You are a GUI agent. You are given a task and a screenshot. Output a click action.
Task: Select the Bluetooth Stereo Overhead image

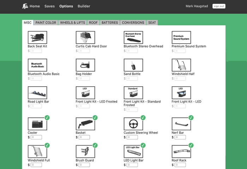133,37
